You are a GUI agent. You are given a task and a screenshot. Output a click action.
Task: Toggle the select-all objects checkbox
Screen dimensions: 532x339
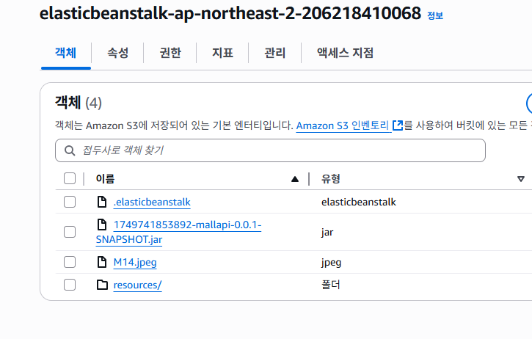click(x=70, y=178)
